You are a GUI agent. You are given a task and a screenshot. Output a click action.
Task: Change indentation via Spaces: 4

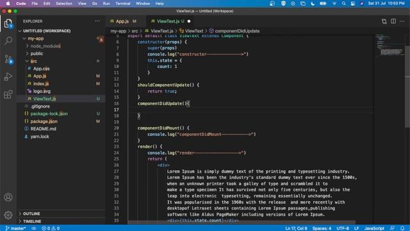tap(322, 228)
